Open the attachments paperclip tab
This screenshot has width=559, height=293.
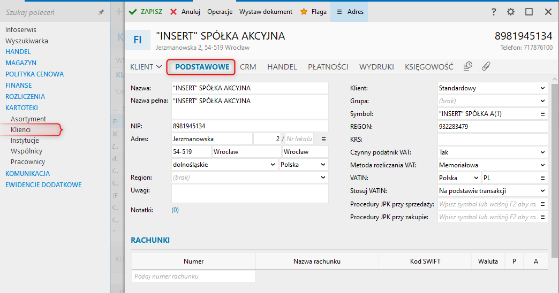coord(486,66)
